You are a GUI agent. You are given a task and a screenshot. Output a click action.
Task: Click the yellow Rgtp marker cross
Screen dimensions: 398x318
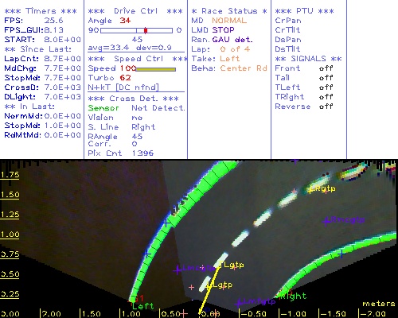pos(310,190)
